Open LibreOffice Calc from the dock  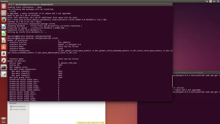(x=4, y=34)
